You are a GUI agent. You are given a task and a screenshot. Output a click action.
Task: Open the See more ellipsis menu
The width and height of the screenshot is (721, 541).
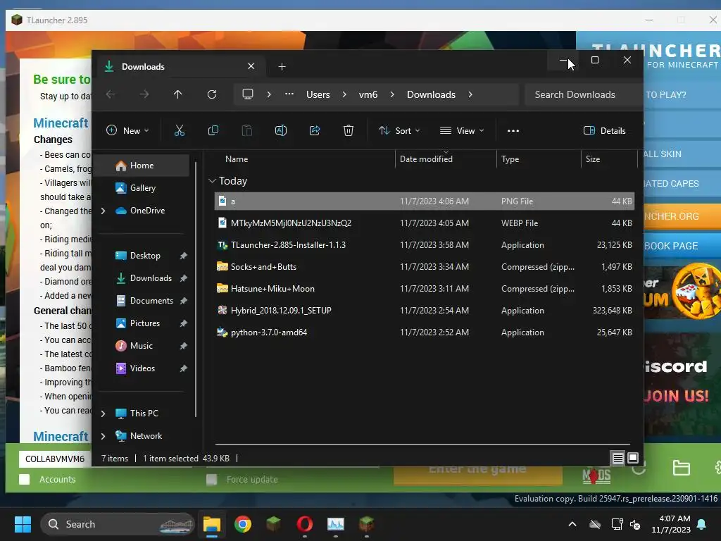513,130
